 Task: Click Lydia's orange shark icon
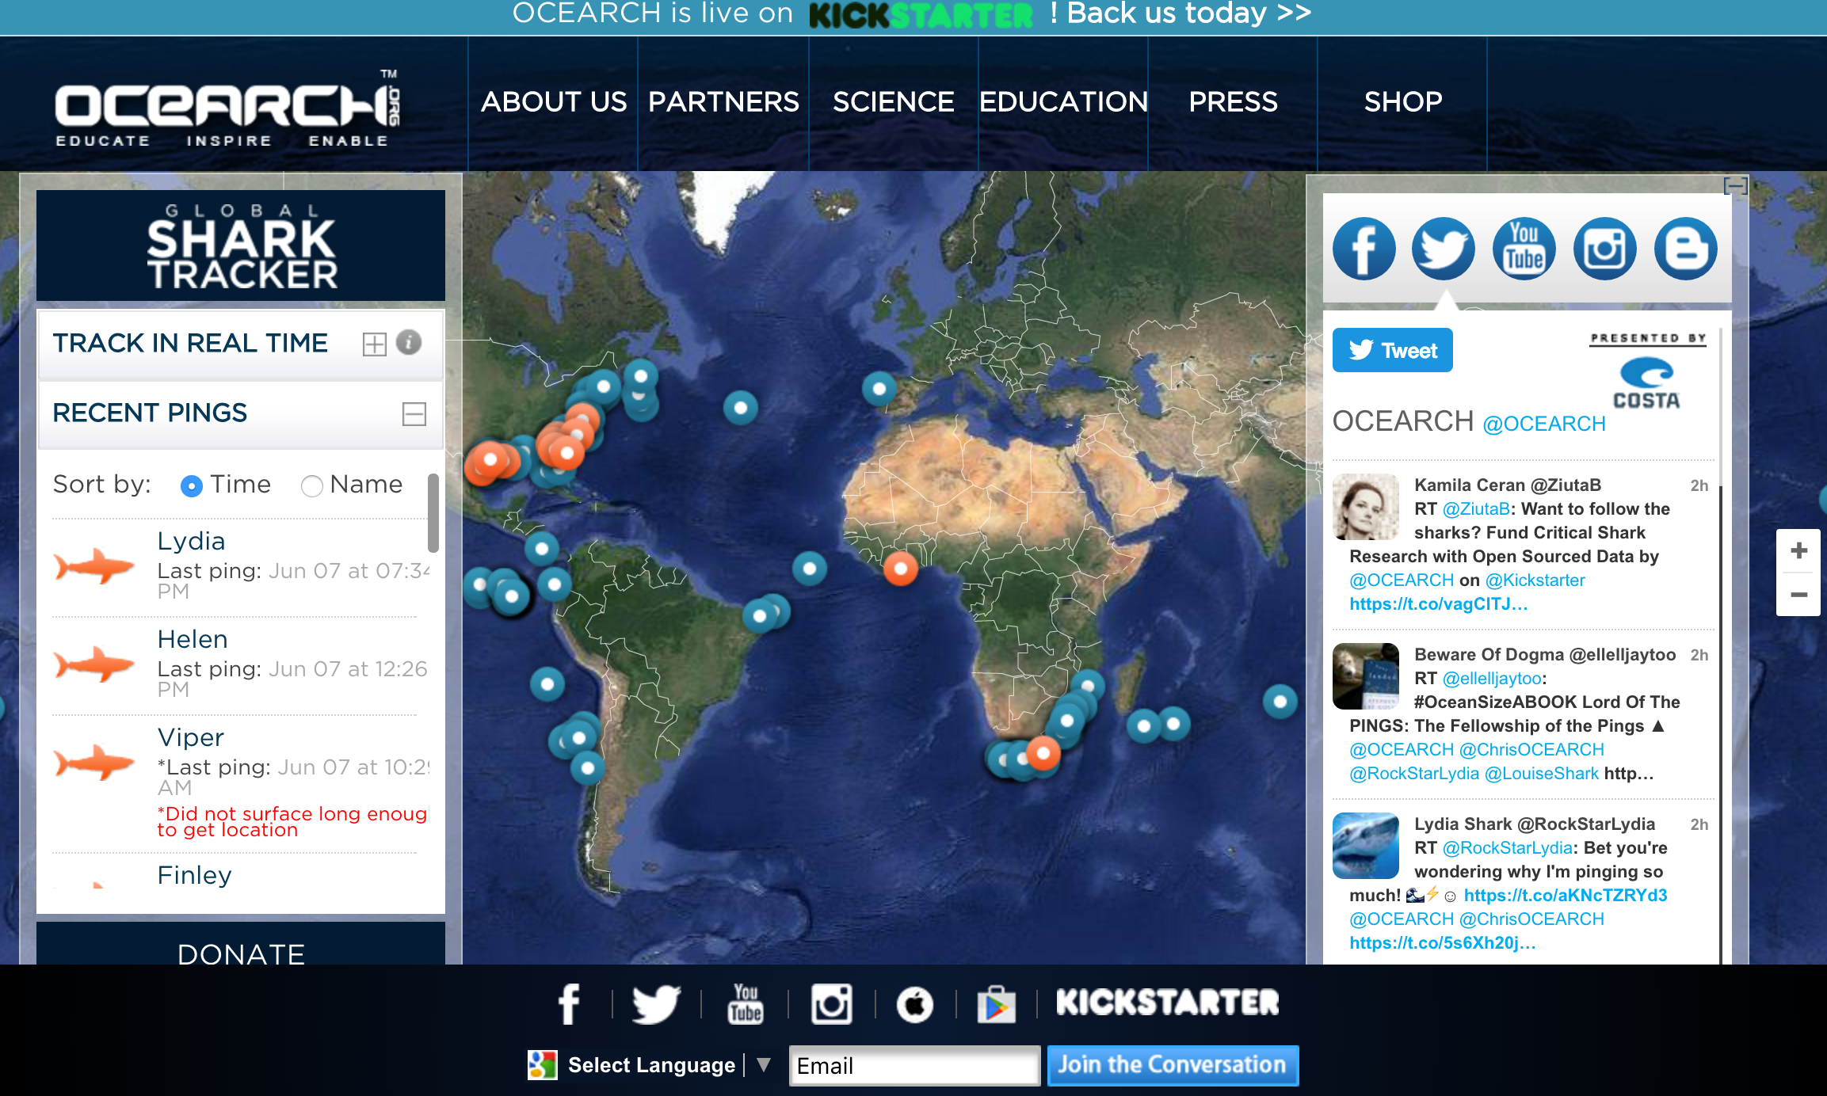pos(94,566)
